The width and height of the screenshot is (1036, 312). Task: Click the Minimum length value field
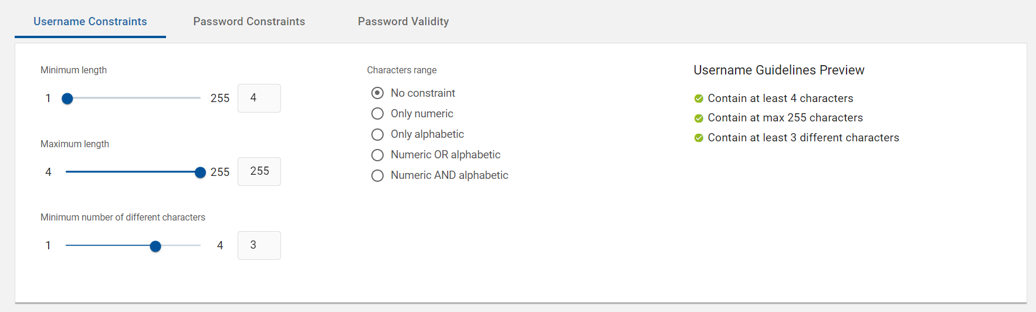point(259,98)
